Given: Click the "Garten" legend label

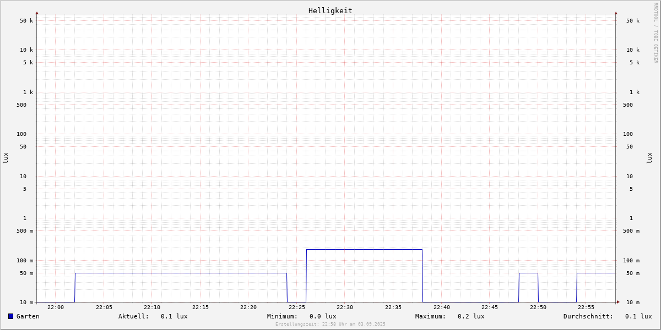Looking at the screenshot, I should pos(28,316).
